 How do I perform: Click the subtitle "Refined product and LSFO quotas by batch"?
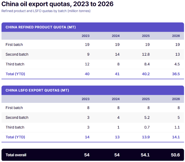pyautogui.click(x=34, y=11)
